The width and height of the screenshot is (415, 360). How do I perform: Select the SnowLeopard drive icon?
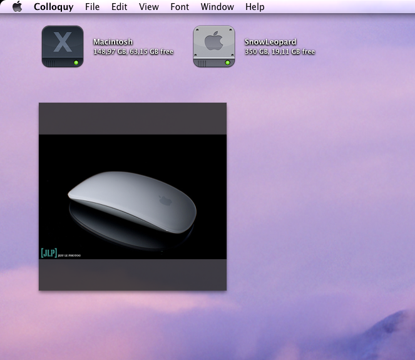(214, 46)
